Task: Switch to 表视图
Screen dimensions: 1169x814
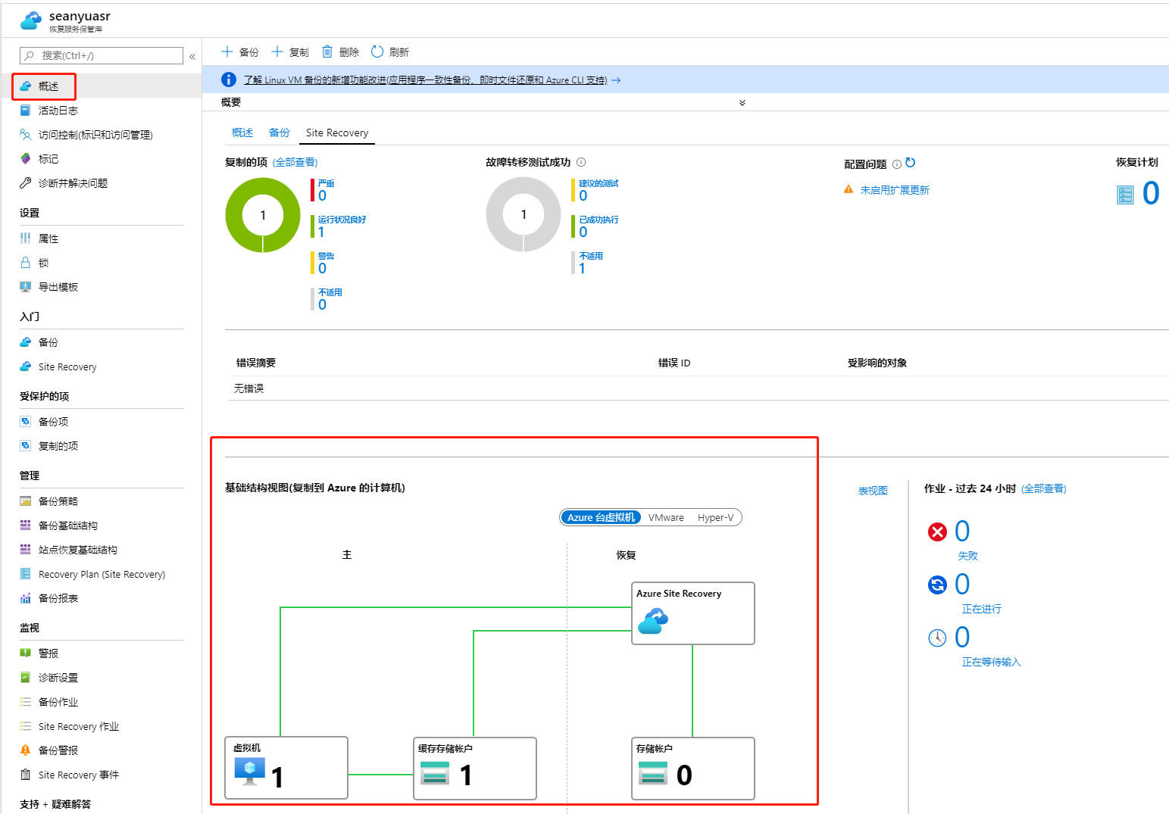Action: point(873,491)
